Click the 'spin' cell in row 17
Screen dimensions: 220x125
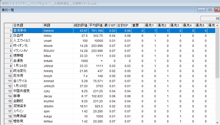[x=58, y=111]
